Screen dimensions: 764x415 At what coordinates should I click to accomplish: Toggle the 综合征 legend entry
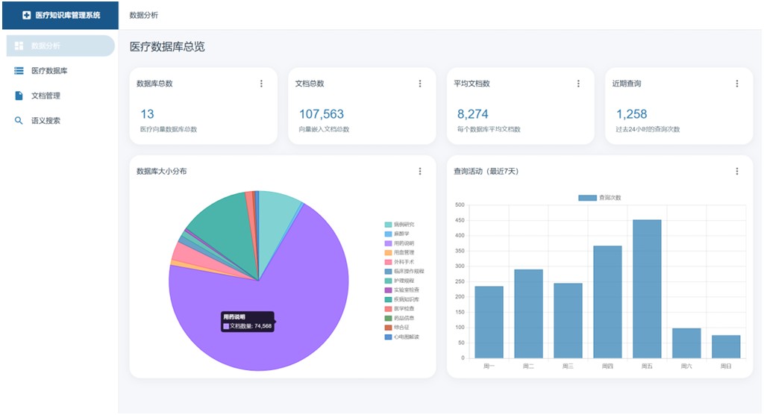(x=397, y=327)
